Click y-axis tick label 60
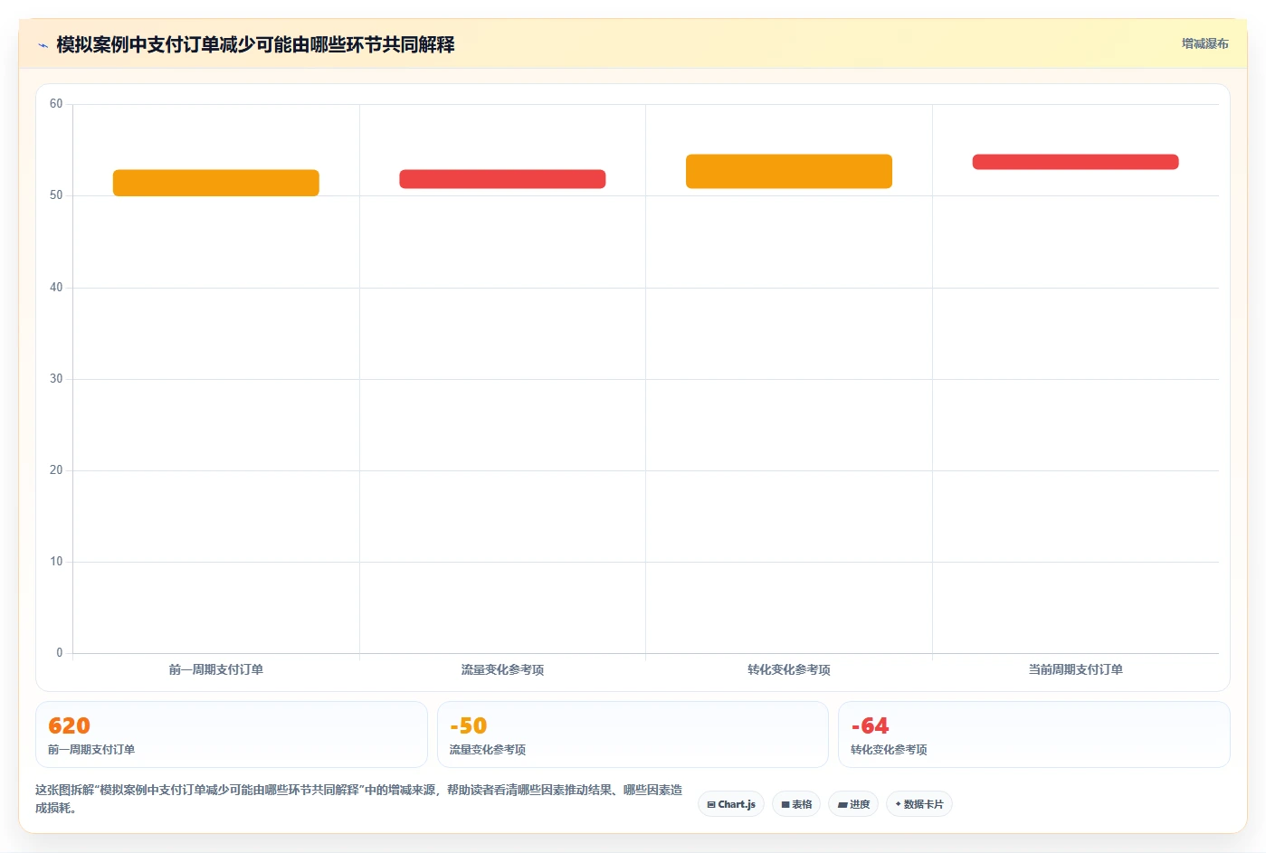Image resolution: width=1266 pixels, height=853 pixels. [x=56, y=104]
